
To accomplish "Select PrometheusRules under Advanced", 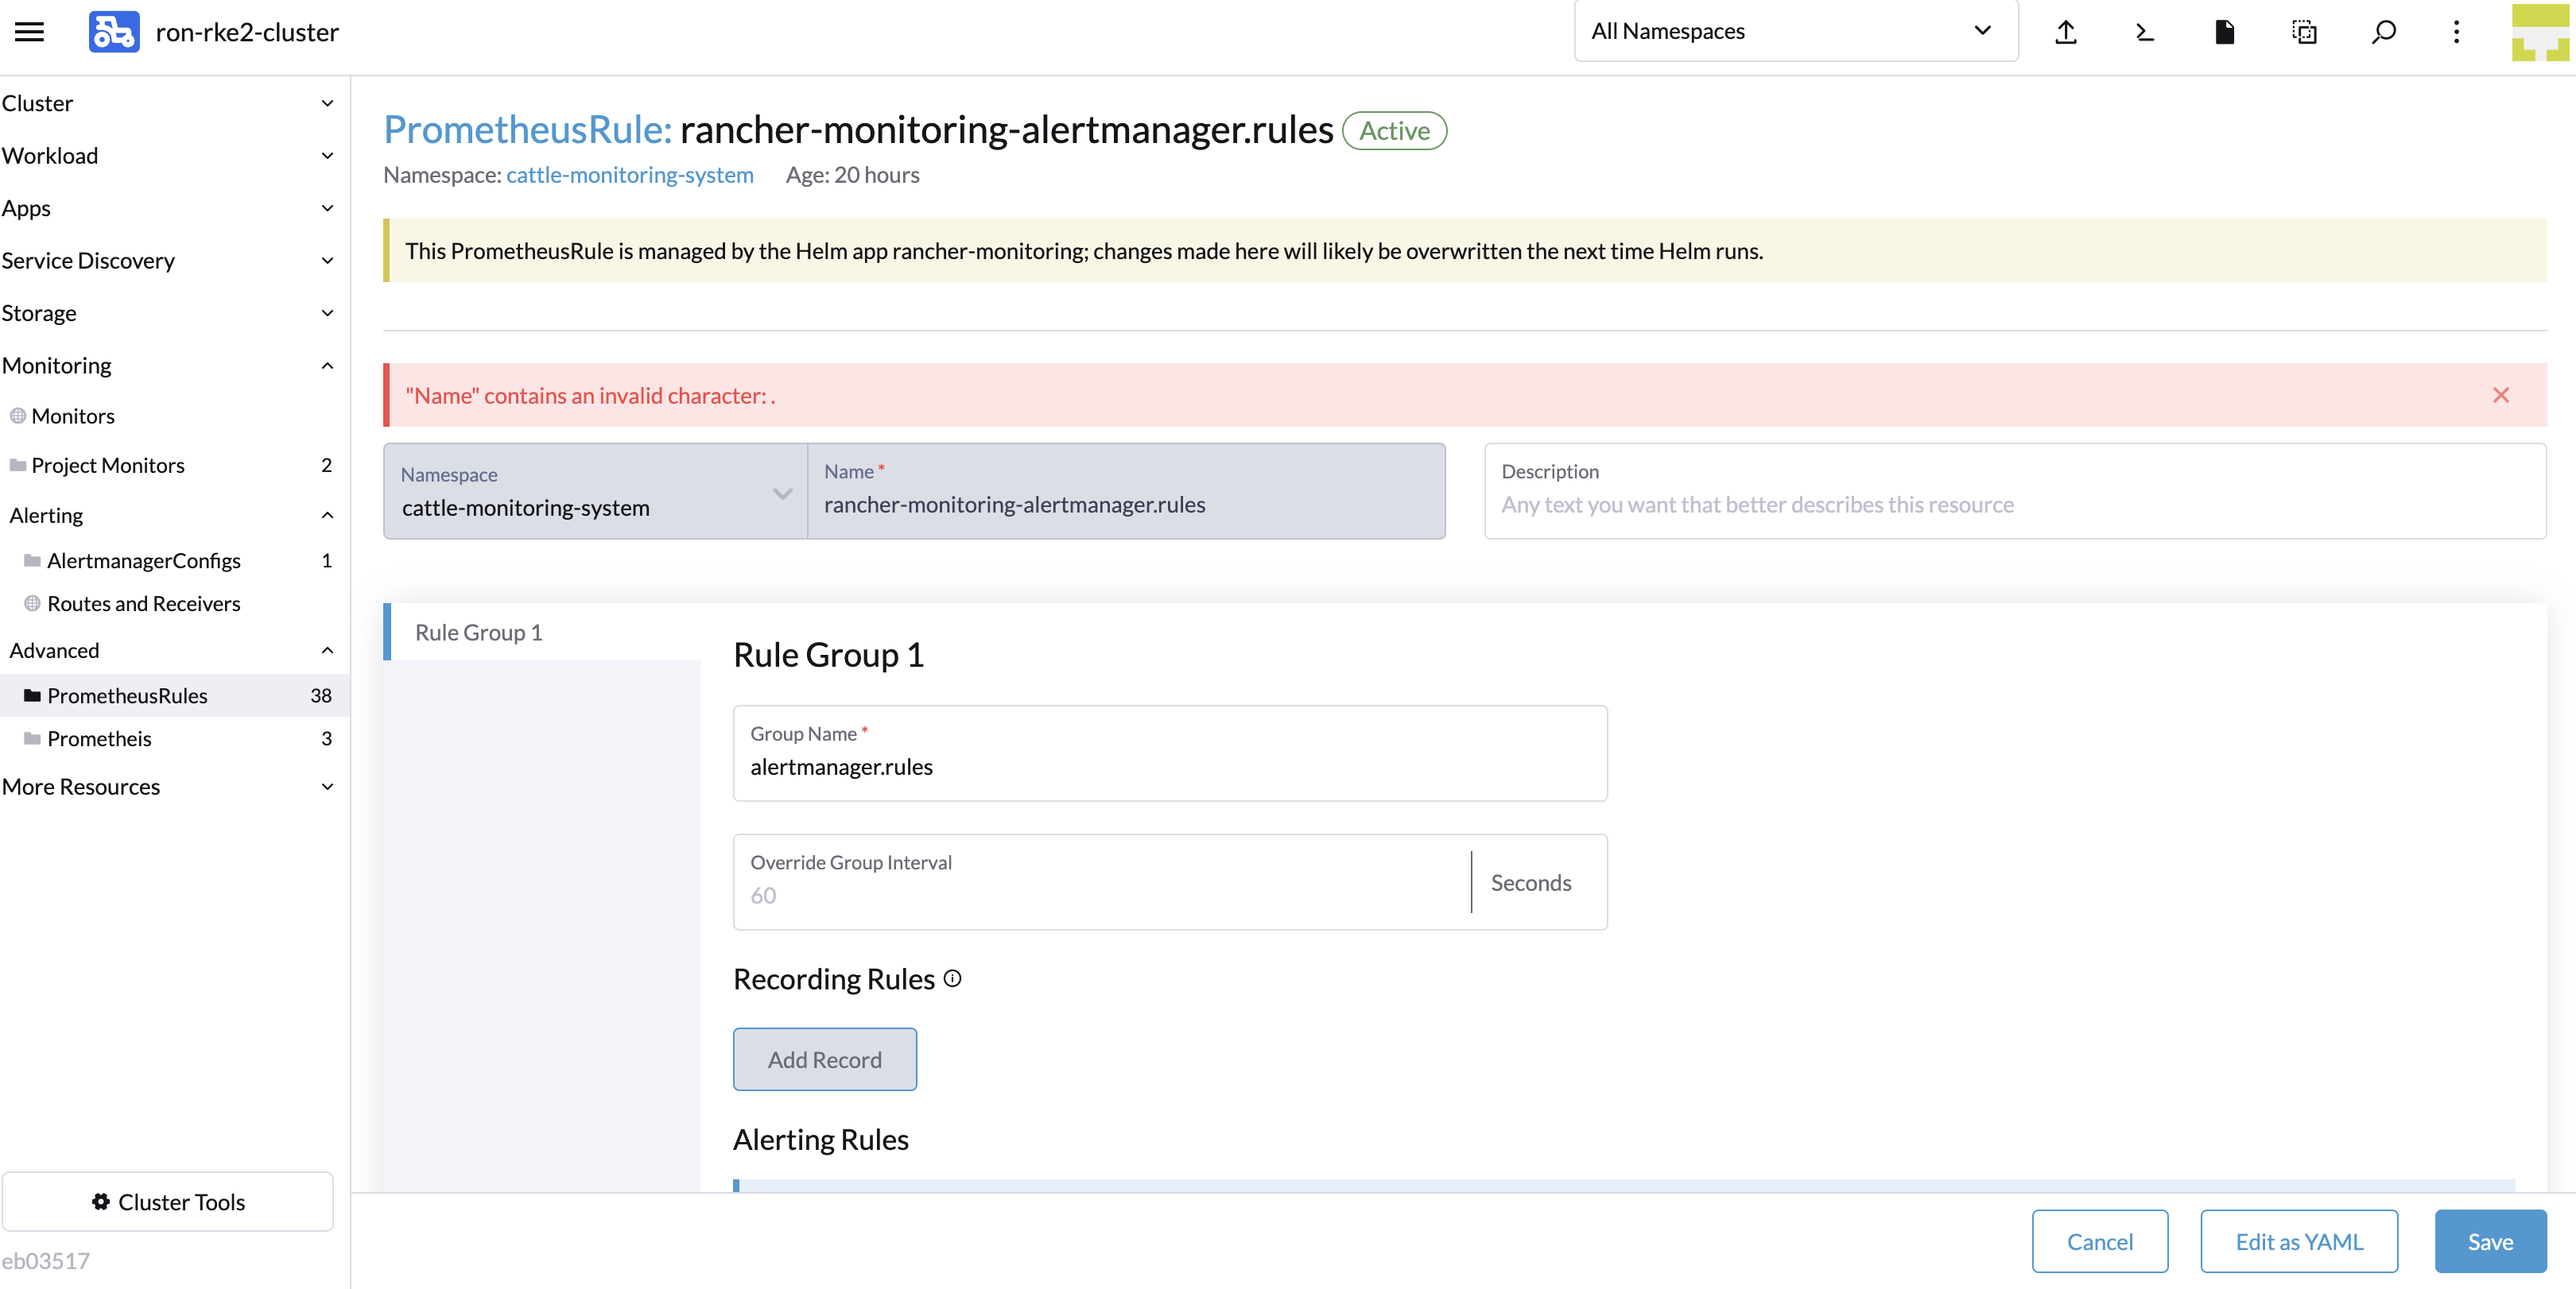I will (x=127, y=695).
